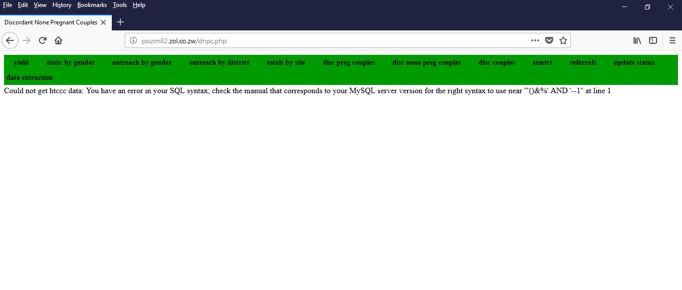The height and width of the screenshot is (290, 682).
Task: Reload the page with refresh icon
Action: 42,40
